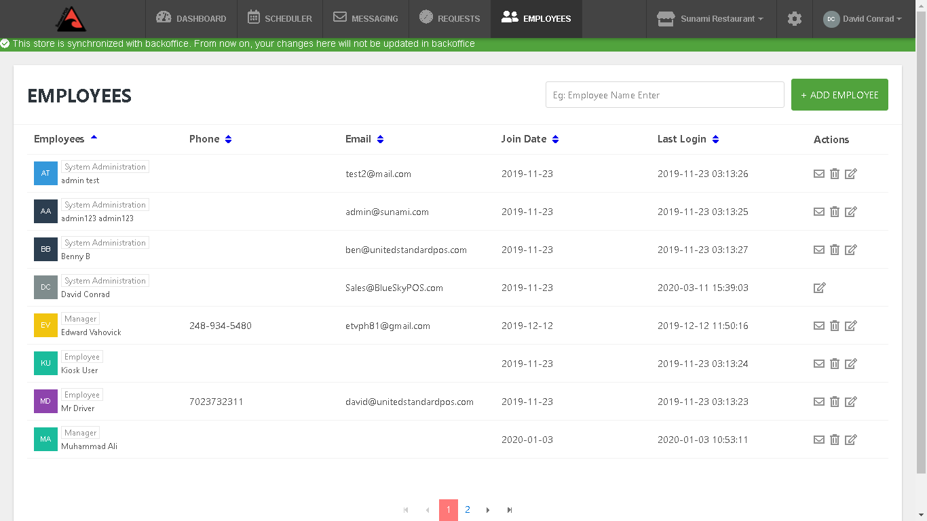Edit Benny B employee

coord(851,250)
